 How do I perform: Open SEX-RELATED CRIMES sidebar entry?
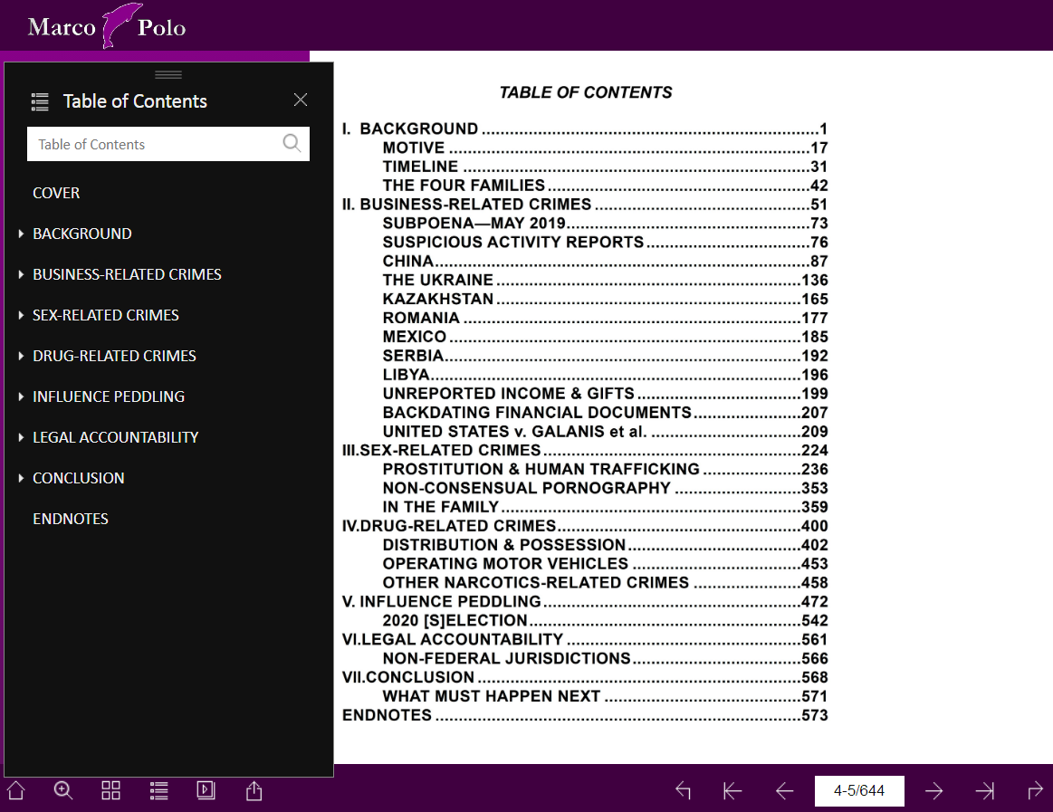point(105,315)
